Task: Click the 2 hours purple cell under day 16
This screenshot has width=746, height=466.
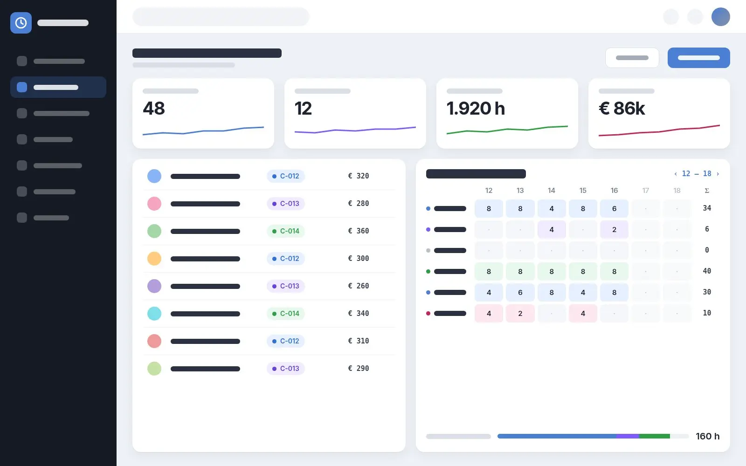Action: [x=614, y=230]
